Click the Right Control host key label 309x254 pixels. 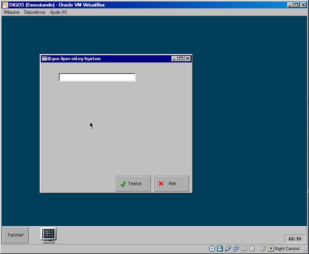click(x=287, y=249)
